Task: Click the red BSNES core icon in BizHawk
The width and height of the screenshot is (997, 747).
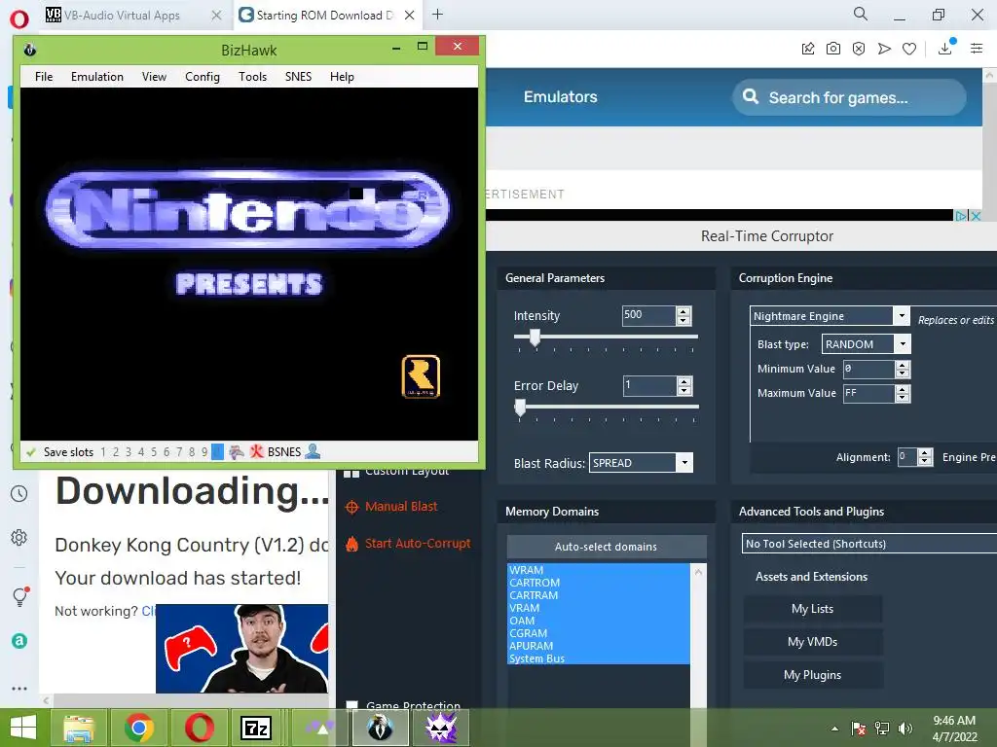Action: (x=256, y=451)
